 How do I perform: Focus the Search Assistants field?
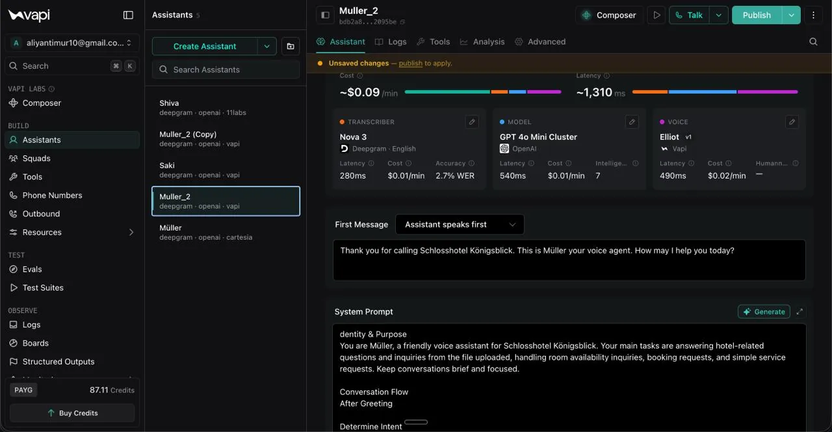(x=226, y=70)
